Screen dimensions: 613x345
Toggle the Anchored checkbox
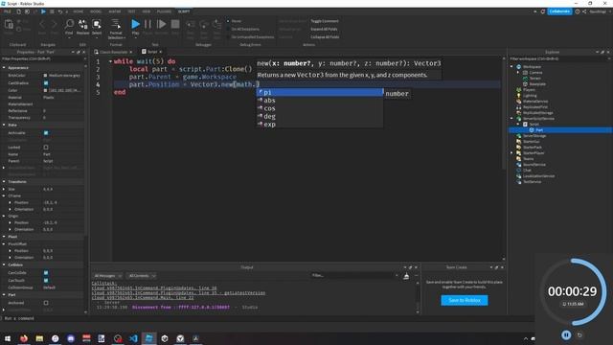click(46, 303)
